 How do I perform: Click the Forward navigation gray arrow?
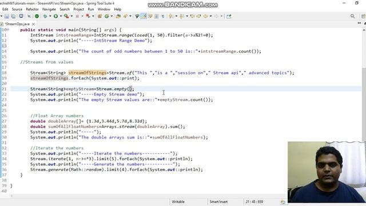[x=216, y=16]
